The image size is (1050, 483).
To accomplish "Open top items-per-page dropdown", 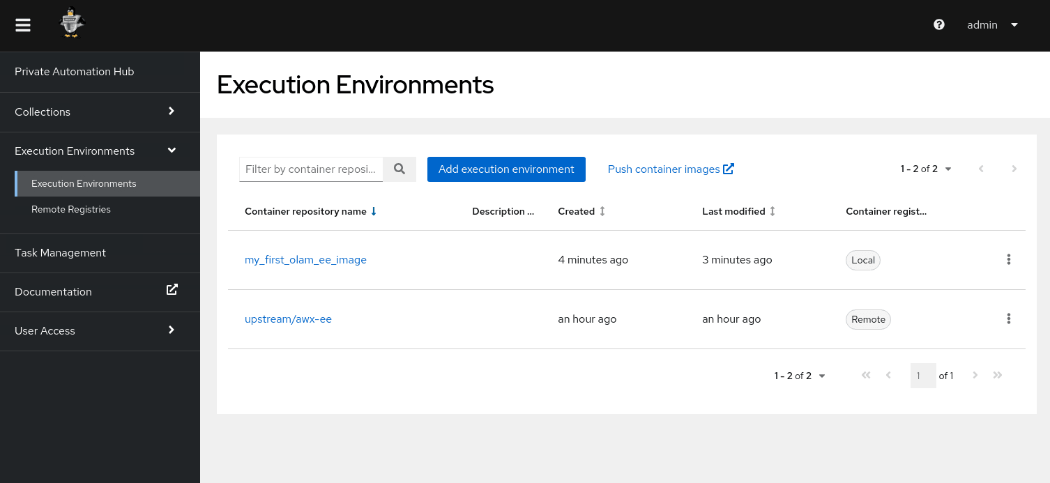I will [x=927, y=169].
